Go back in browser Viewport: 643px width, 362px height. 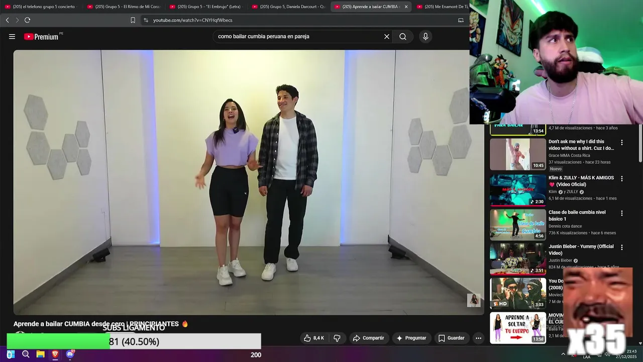click(x=7, y=20)
